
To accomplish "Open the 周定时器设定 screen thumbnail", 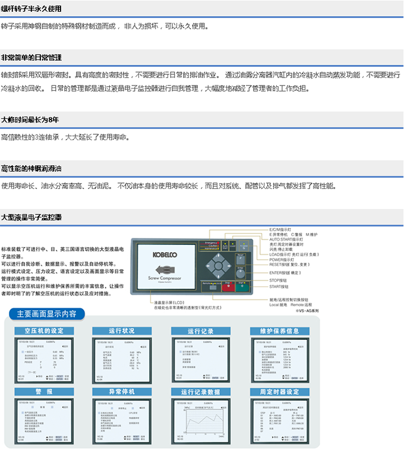I will (x=280, y=421).
